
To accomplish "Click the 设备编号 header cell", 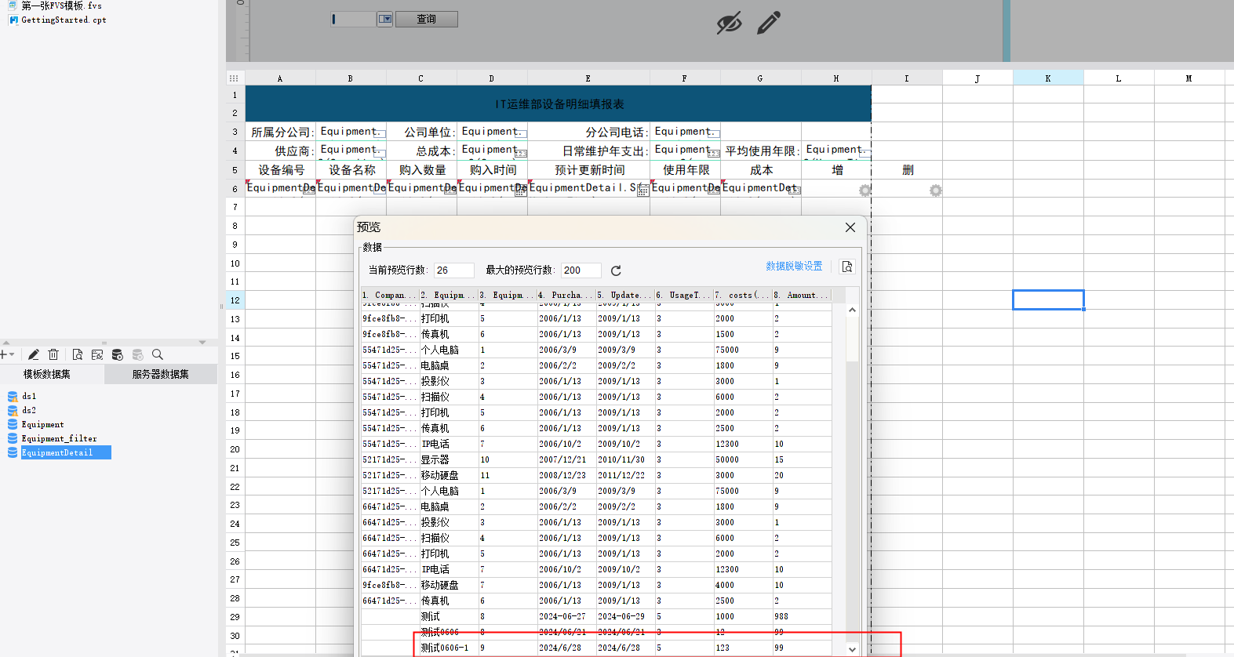I will click(281, 170).
